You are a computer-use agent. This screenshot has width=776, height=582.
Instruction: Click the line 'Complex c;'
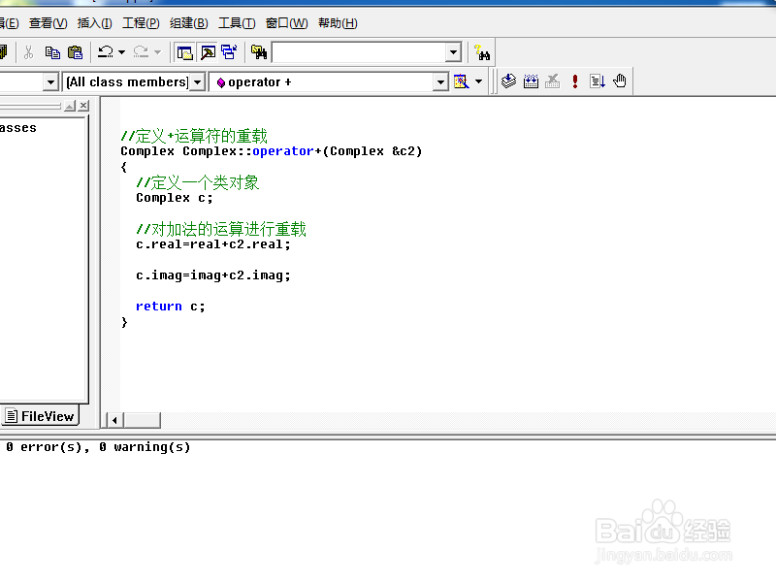click(175, 198)
